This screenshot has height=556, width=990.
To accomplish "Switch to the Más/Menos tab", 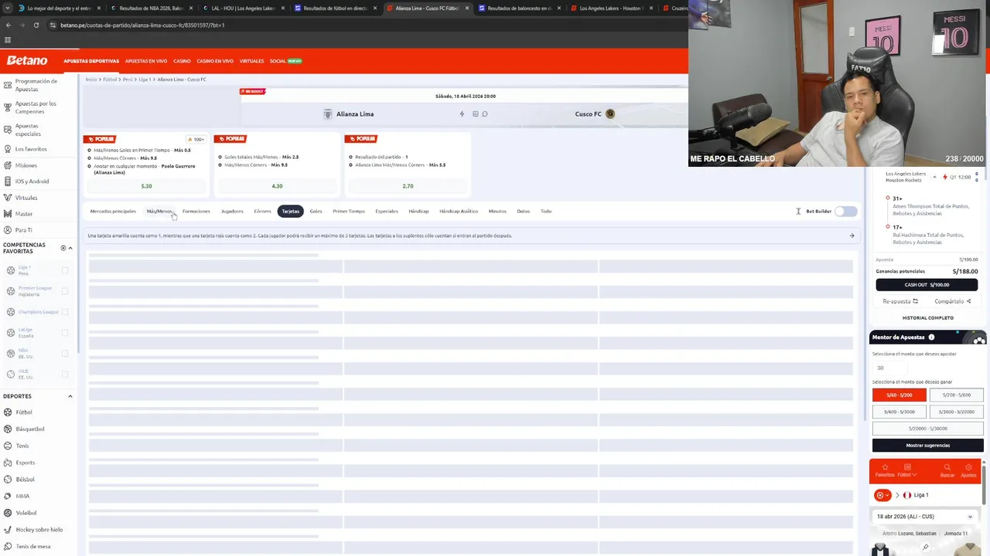I will click(x=159, y=211).
